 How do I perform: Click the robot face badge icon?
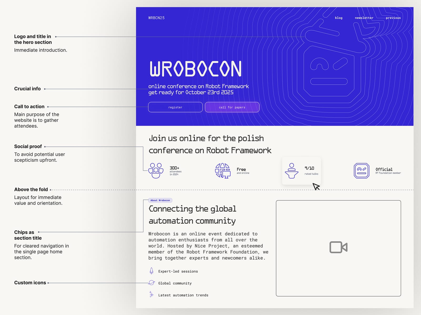362,171
